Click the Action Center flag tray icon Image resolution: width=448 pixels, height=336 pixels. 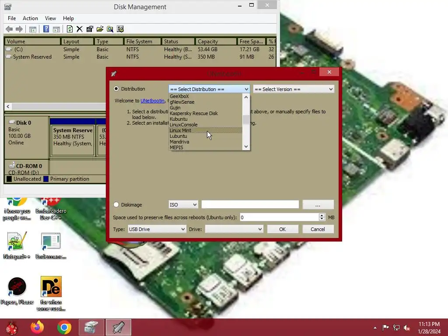[386, 328]
